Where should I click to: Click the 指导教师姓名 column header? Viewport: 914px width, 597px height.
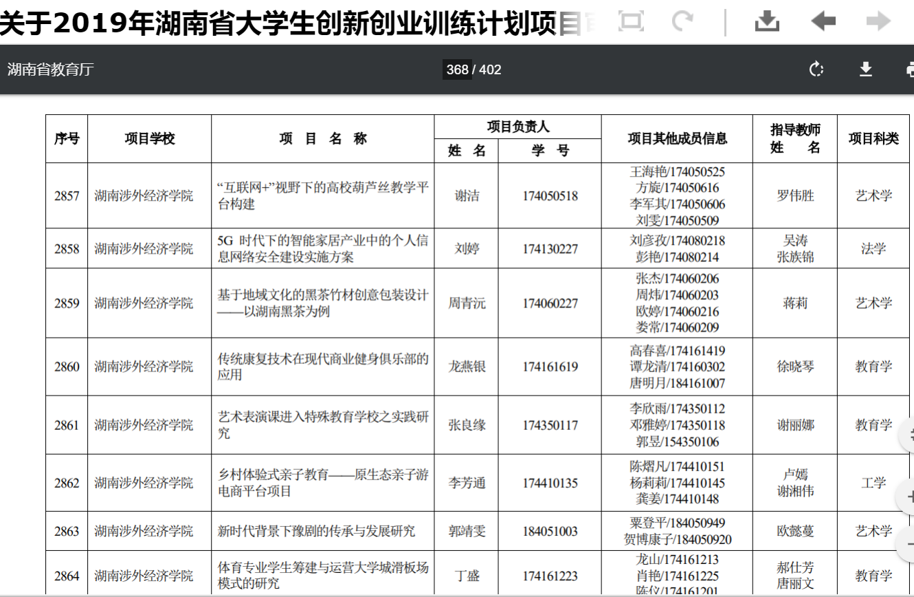(x=795, y=138)
